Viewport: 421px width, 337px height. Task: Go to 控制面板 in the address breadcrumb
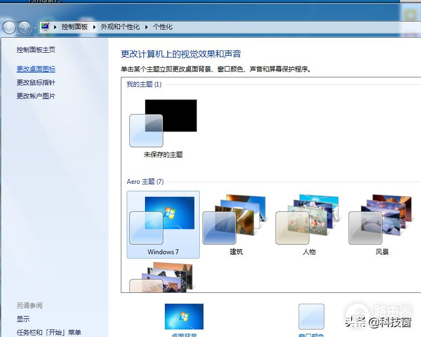(74, 27)
